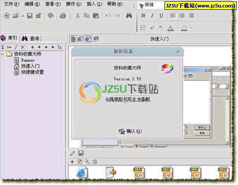Click the green view icon beside browser view
The height and width of the screenshot is (185, 238).
pos(96,39)
